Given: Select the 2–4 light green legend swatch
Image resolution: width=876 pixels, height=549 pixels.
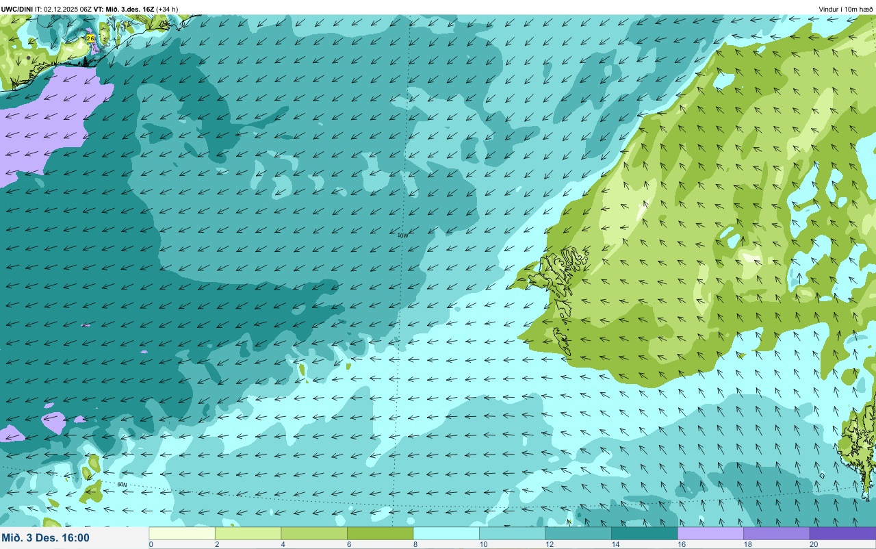Looking at the screenshot, I should 248,533.
